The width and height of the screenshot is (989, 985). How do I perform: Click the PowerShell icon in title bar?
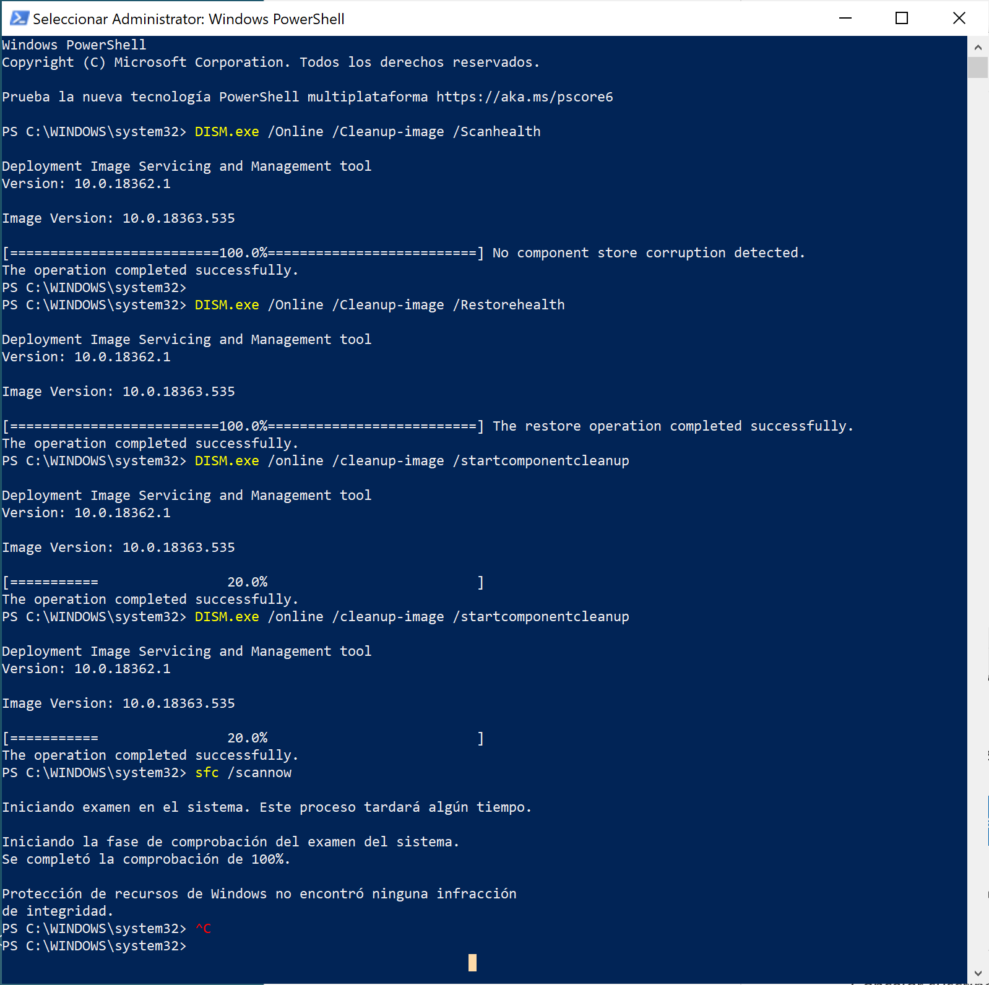point(19,19)
